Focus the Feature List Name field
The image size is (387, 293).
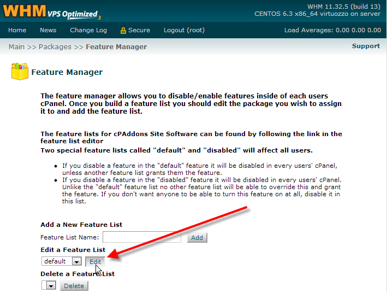pyautogui.click(x=142, y=237)
